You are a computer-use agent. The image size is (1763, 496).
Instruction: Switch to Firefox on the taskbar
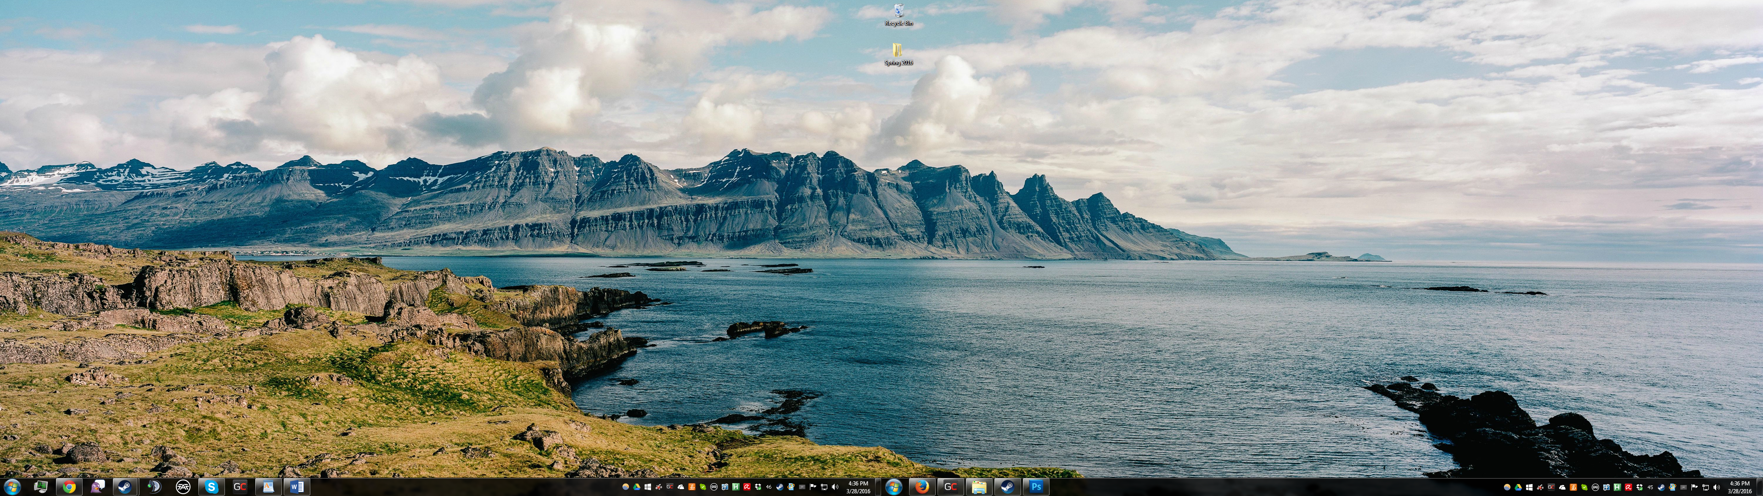pos(922,487)
